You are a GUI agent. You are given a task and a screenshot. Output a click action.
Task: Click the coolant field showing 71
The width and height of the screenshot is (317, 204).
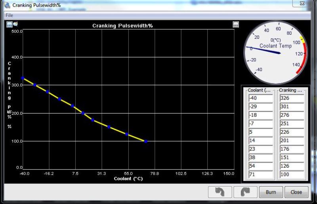click(x=260, y=174)
